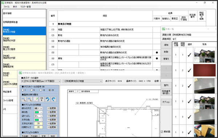The width and height of the screenshot is (218, 138).
Task: Select mouse wheel rate 5
Action: tap(32, 90)
